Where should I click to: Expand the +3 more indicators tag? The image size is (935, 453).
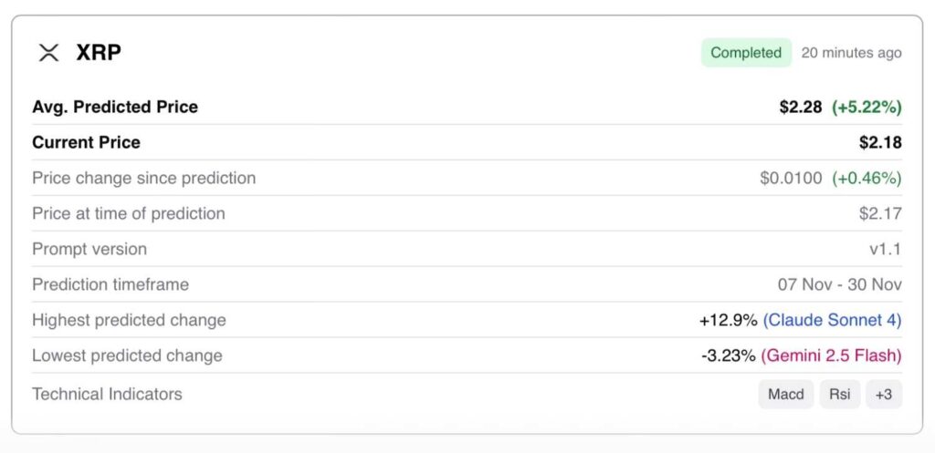(x=883, y=394)
